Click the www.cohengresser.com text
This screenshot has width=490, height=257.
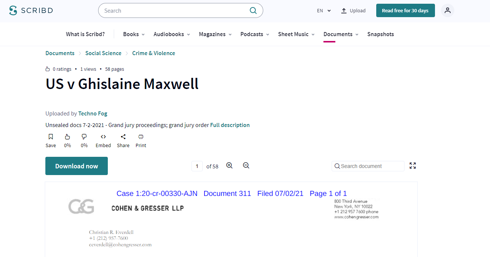click(x=356, y=217)
